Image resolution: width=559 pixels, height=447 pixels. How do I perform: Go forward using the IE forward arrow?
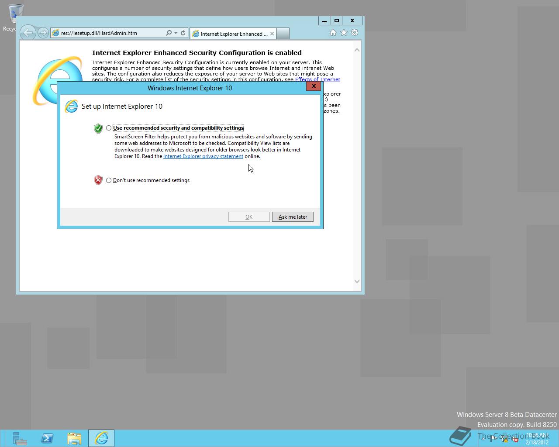click(43, 33)
